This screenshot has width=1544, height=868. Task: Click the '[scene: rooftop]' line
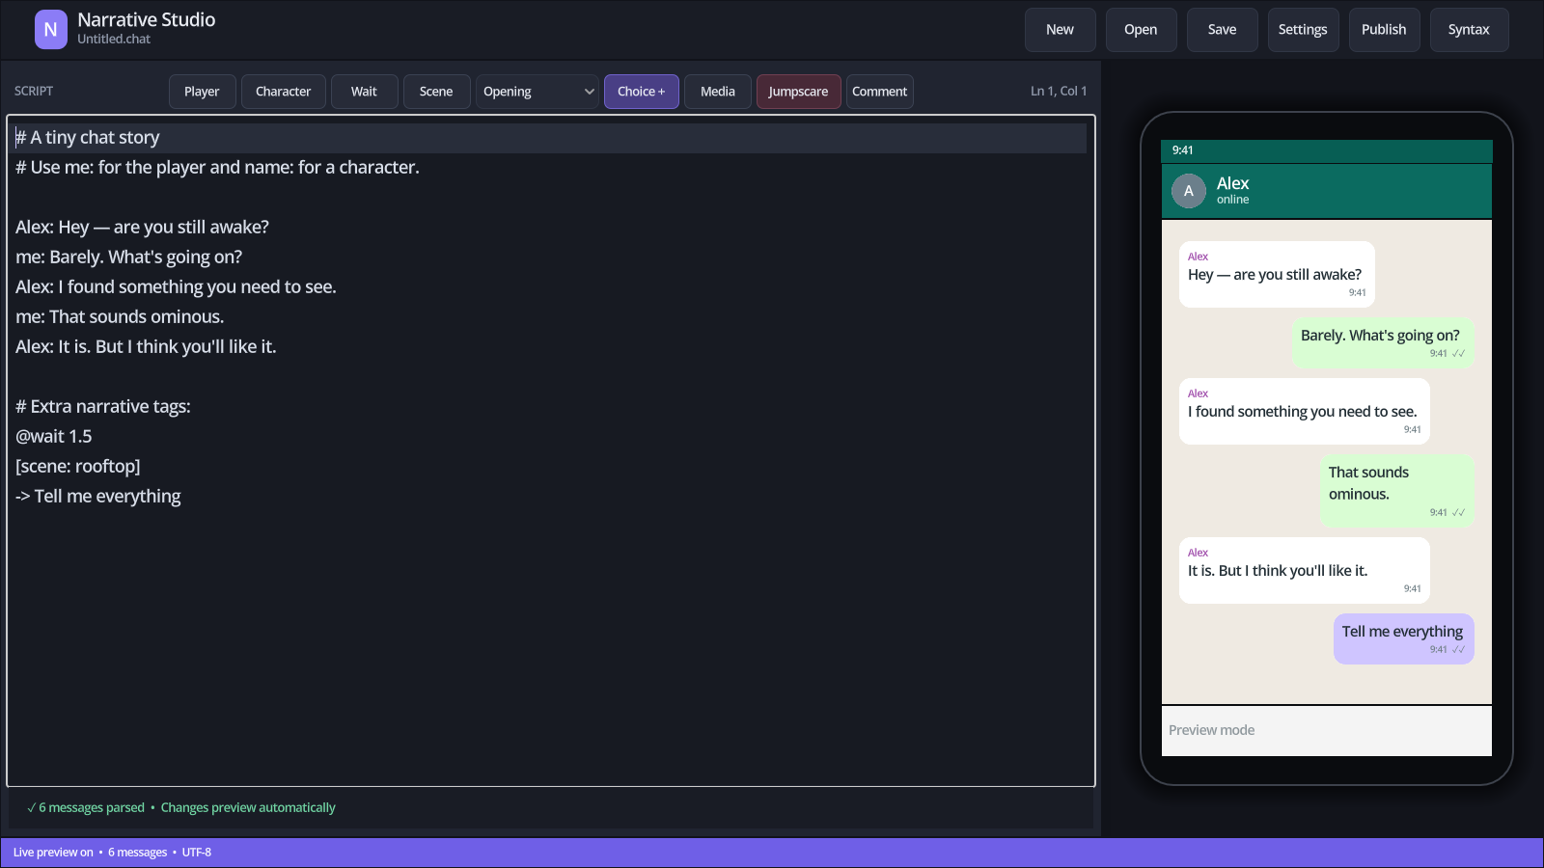click(78, 467)
